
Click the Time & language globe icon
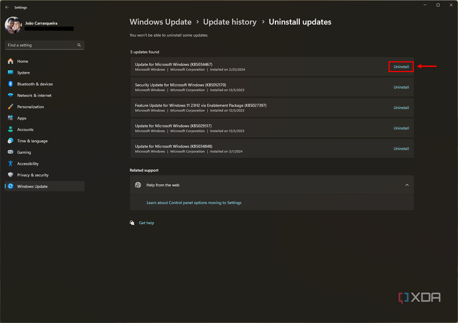click(x=11, y=141)
